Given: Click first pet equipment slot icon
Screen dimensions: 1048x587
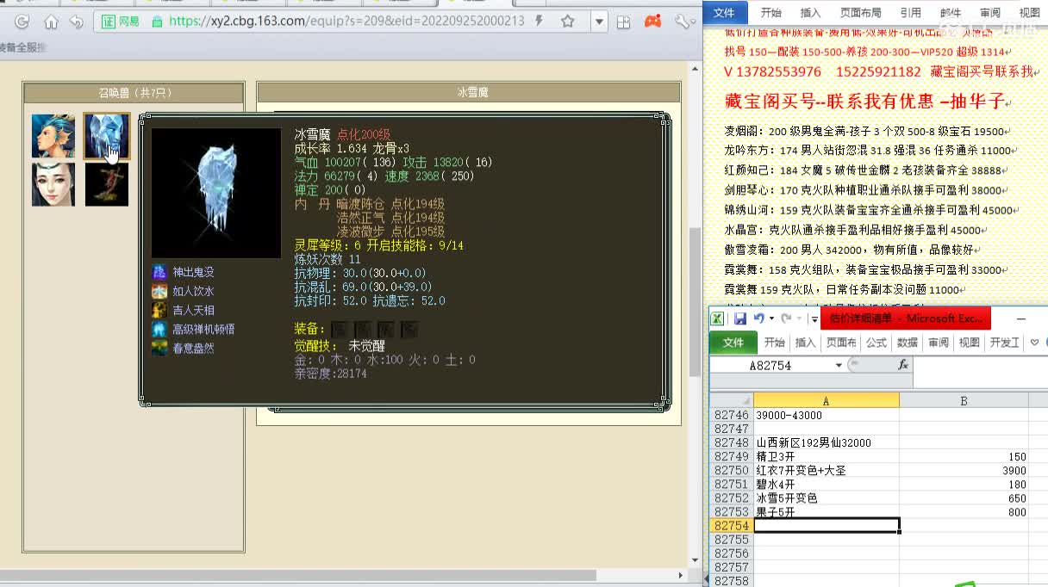Looking at the screenshot, I should tap(340, 329).
